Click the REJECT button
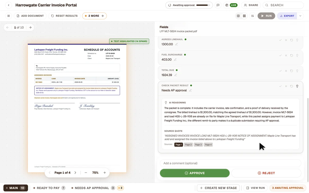Image resolution: width=309 pixels, height=193 pixels. point(266,173)
